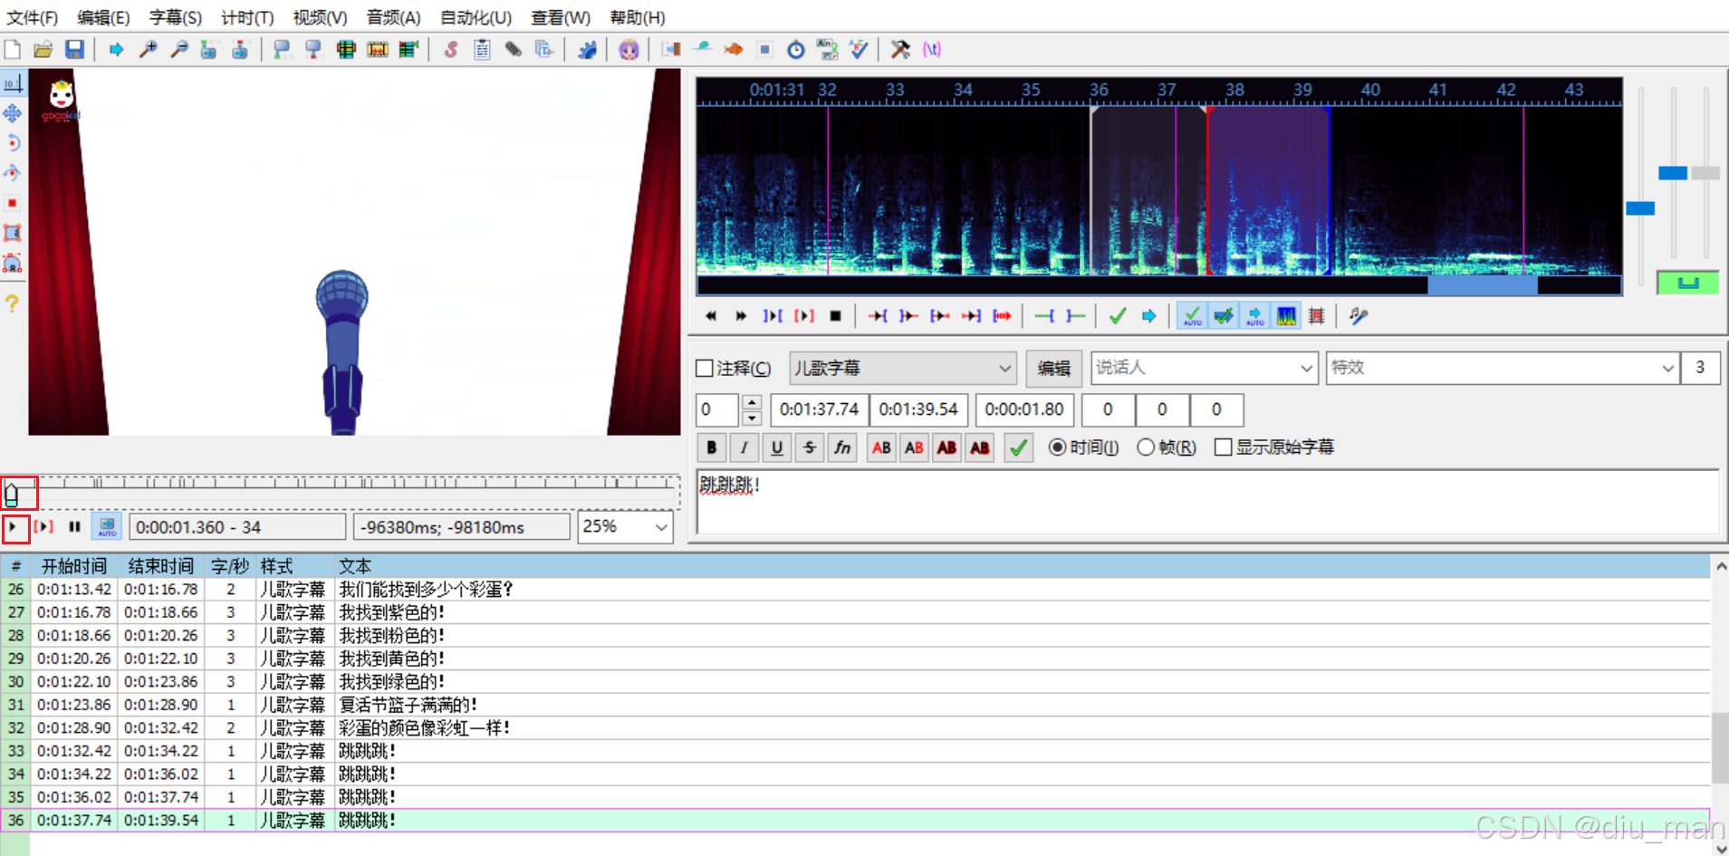Screen dimensions: 1729x856
Task: Click the 编辑 style edit button
Action: coord(1053,369)
